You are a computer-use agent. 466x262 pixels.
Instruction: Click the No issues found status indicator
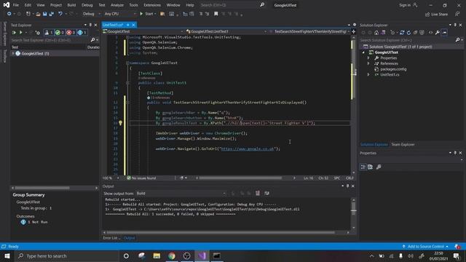(x=141, y=178)
